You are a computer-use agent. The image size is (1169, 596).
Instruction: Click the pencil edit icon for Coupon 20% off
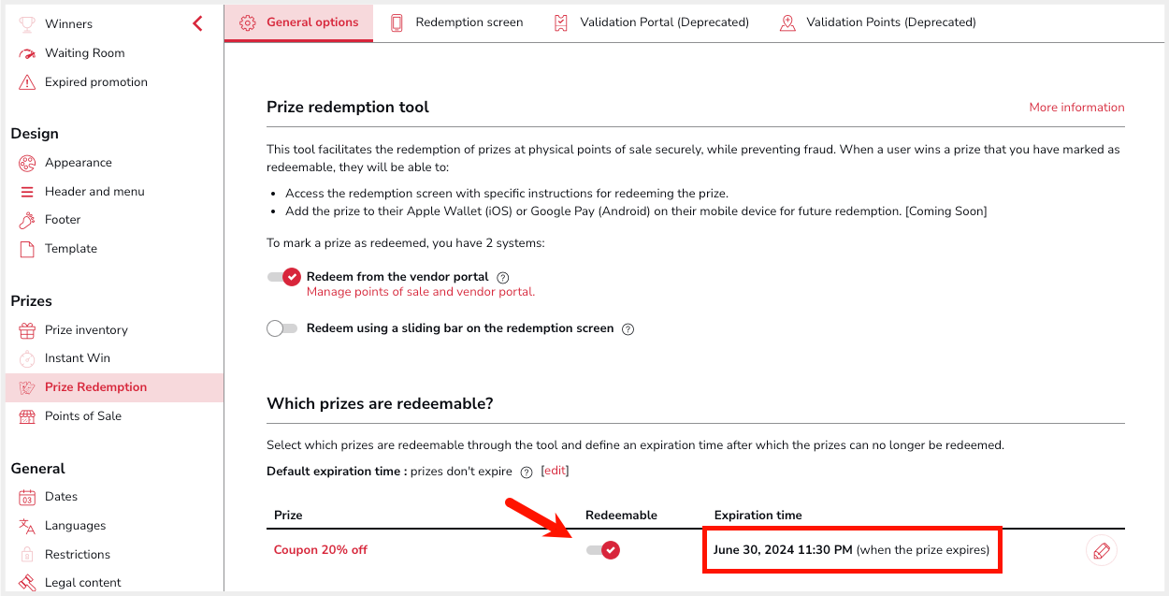(x=1102, y=550)
